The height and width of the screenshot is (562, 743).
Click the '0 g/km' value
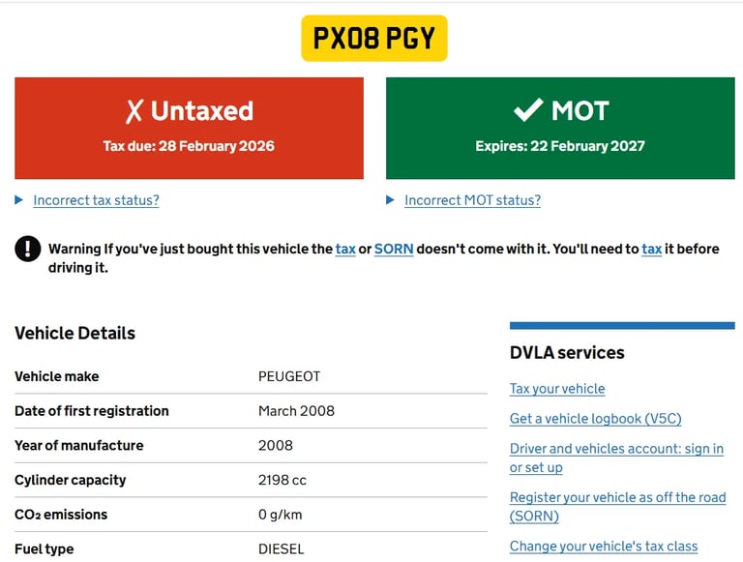point(280,515)
